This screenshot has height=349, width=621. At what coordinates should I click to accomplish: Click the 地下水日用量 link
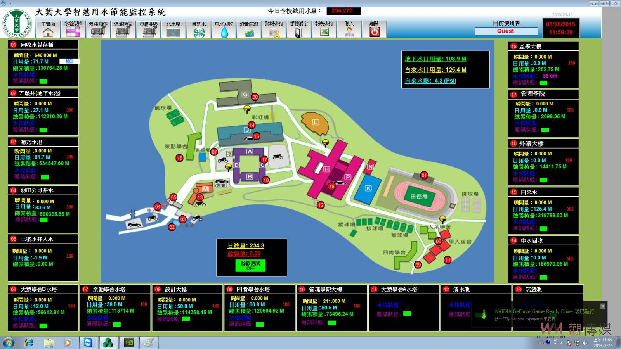click(435, 59)
